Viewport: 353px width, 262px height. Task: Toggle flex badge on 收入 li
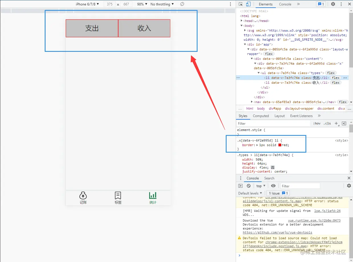336,83
